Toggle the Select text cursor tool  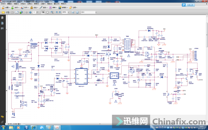(43, 12)
